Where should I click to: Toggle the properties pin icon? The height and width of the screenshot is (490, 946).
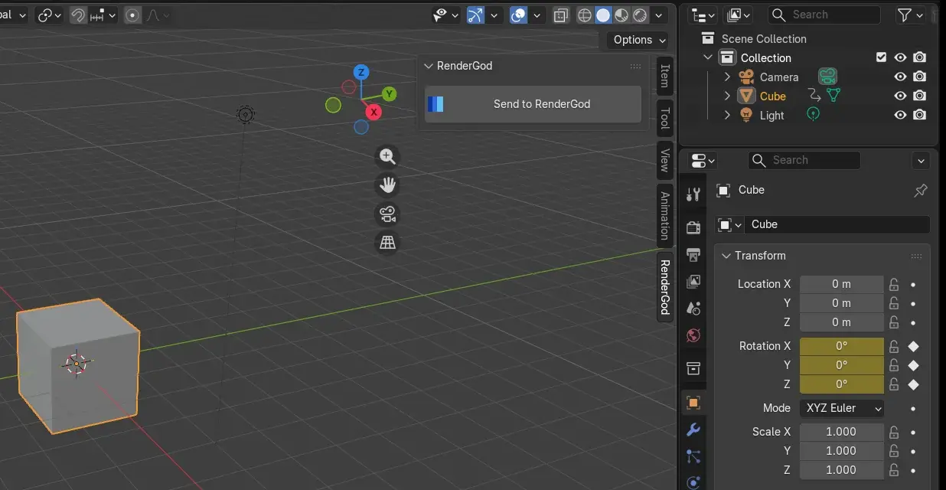[921, 191]
